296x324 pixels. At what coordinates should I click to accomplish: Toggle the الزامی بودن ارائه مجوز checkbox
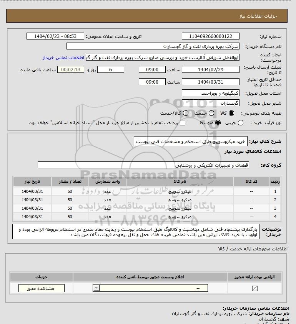point(255,288)
